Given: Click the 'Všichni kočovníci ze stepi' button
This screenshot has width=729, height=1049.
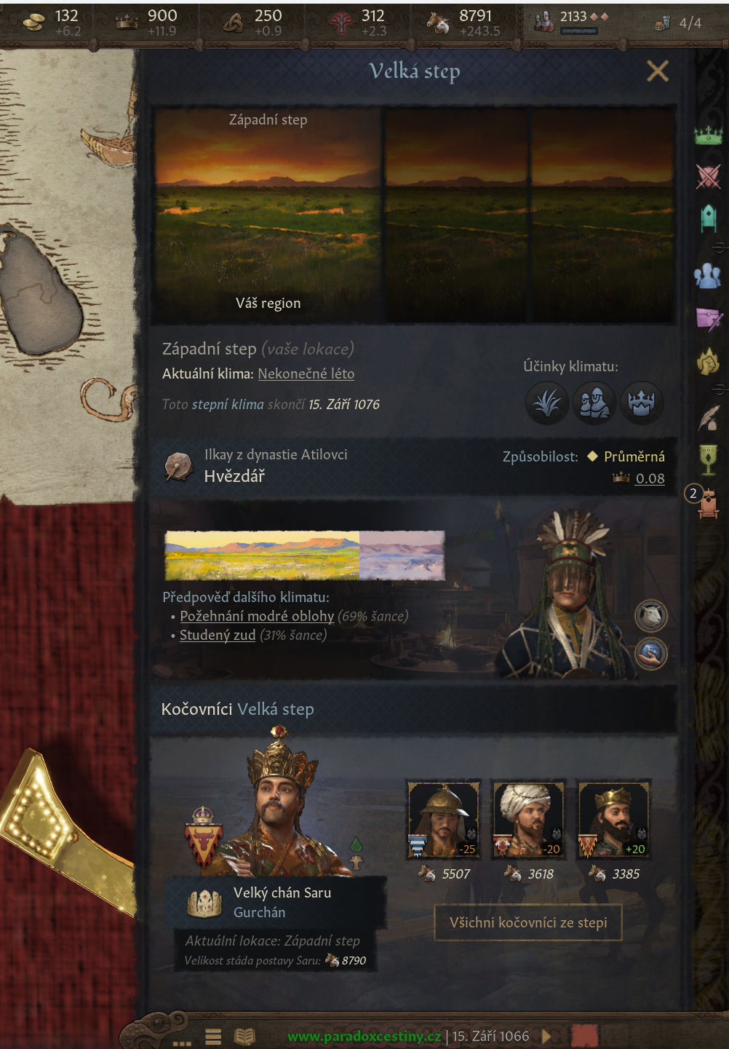Looking at the screenshot, I should pyautogui.click(x=528, y=922).
